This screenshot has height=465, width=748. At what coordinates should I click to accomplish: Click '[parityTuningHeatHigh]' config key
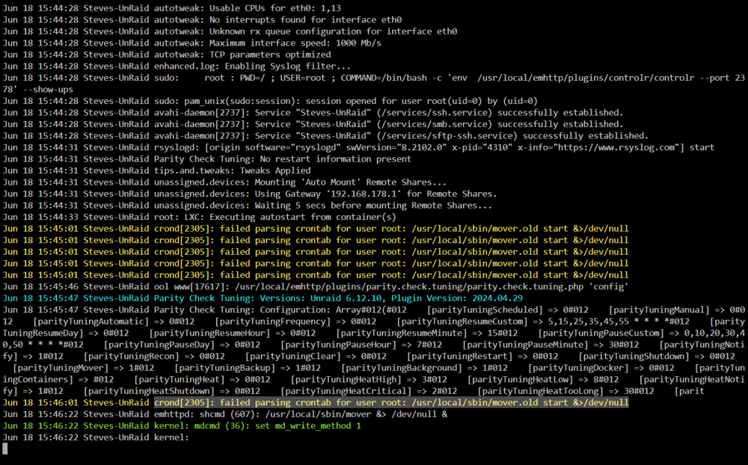(x=346, y=379)
